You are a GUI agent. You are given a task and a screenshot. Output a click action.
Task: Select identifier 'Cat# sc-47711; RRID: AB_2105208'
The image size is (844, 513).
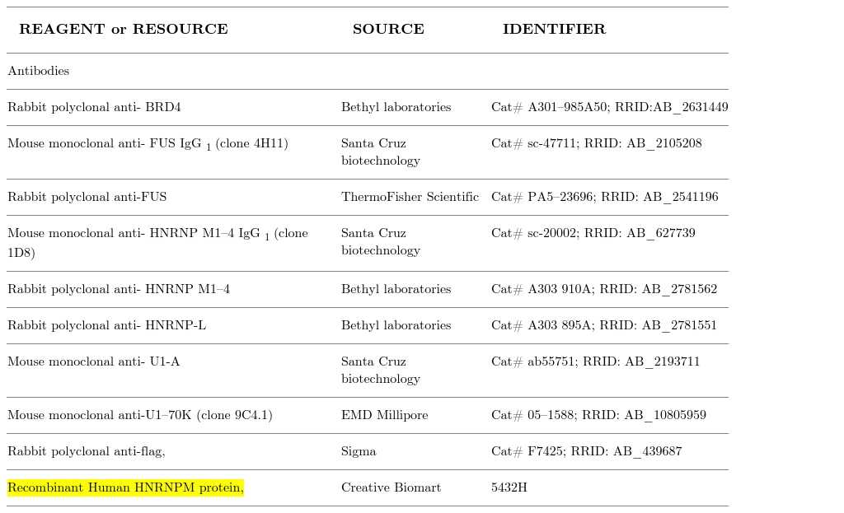pos(597,143)
